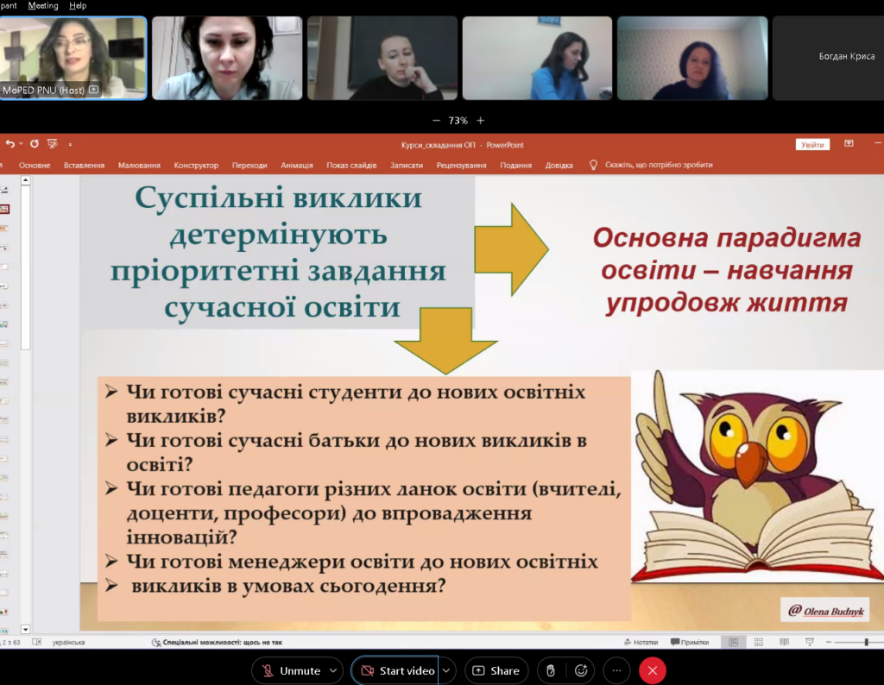
Task: Open the Meeting menu
Action: pyautogui.click(x=43, y=5)
